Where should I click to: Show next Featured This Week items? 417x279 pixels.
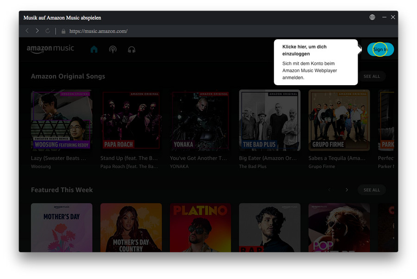tap(347, 190)
